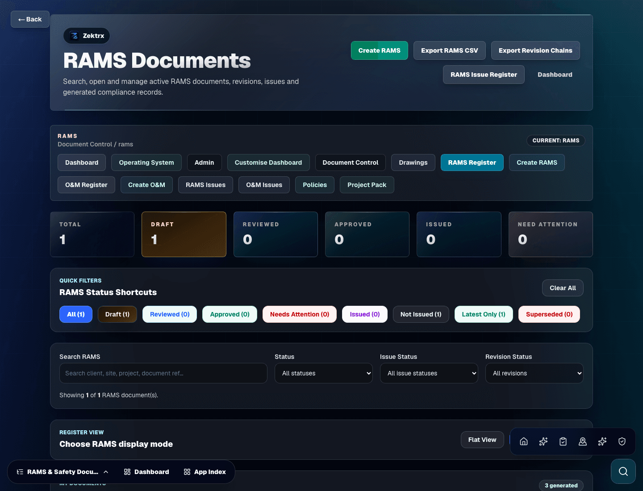The image size is (643, 491).
Task: Open the All statuses dropdown
Action: coord(324,373)
